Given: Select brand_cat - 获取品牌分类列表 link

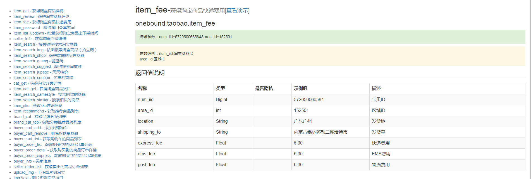Looking at the screenshot, I should point(40,117).
